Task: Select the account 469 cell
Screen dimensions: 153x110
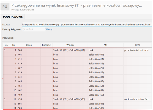Action: coord(29,95)
